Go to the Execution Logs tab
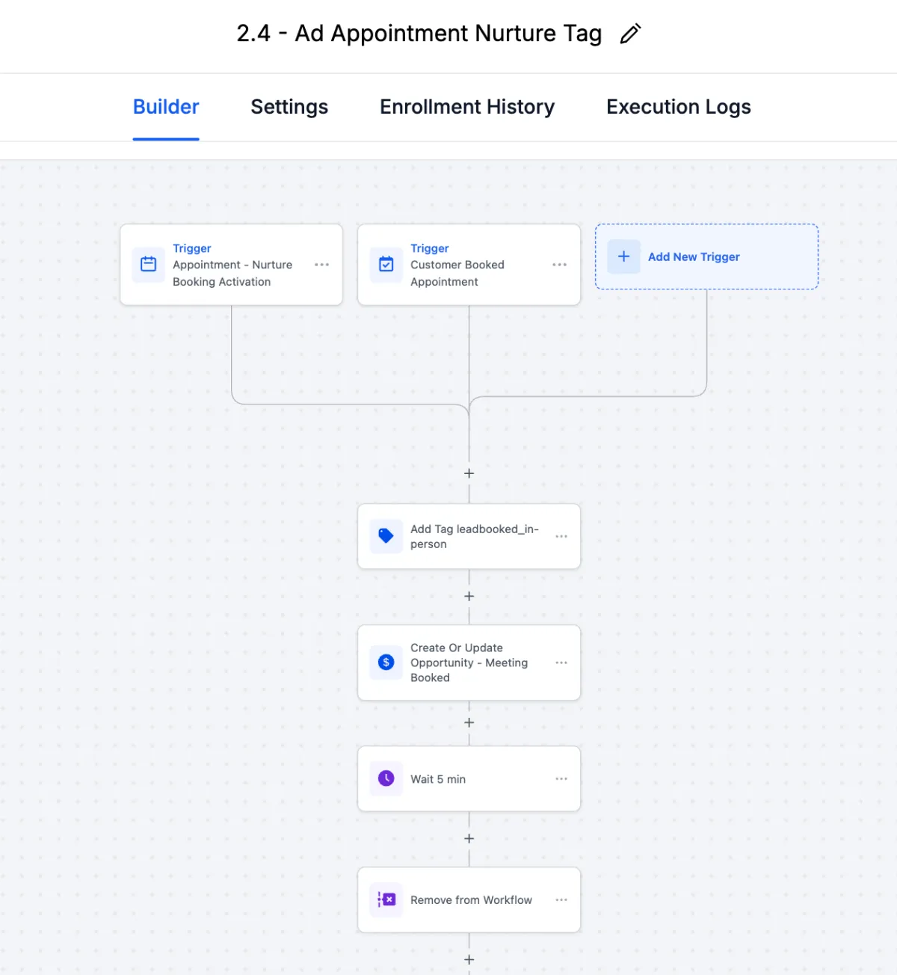The image size is (897, 975). coord(679,107)
